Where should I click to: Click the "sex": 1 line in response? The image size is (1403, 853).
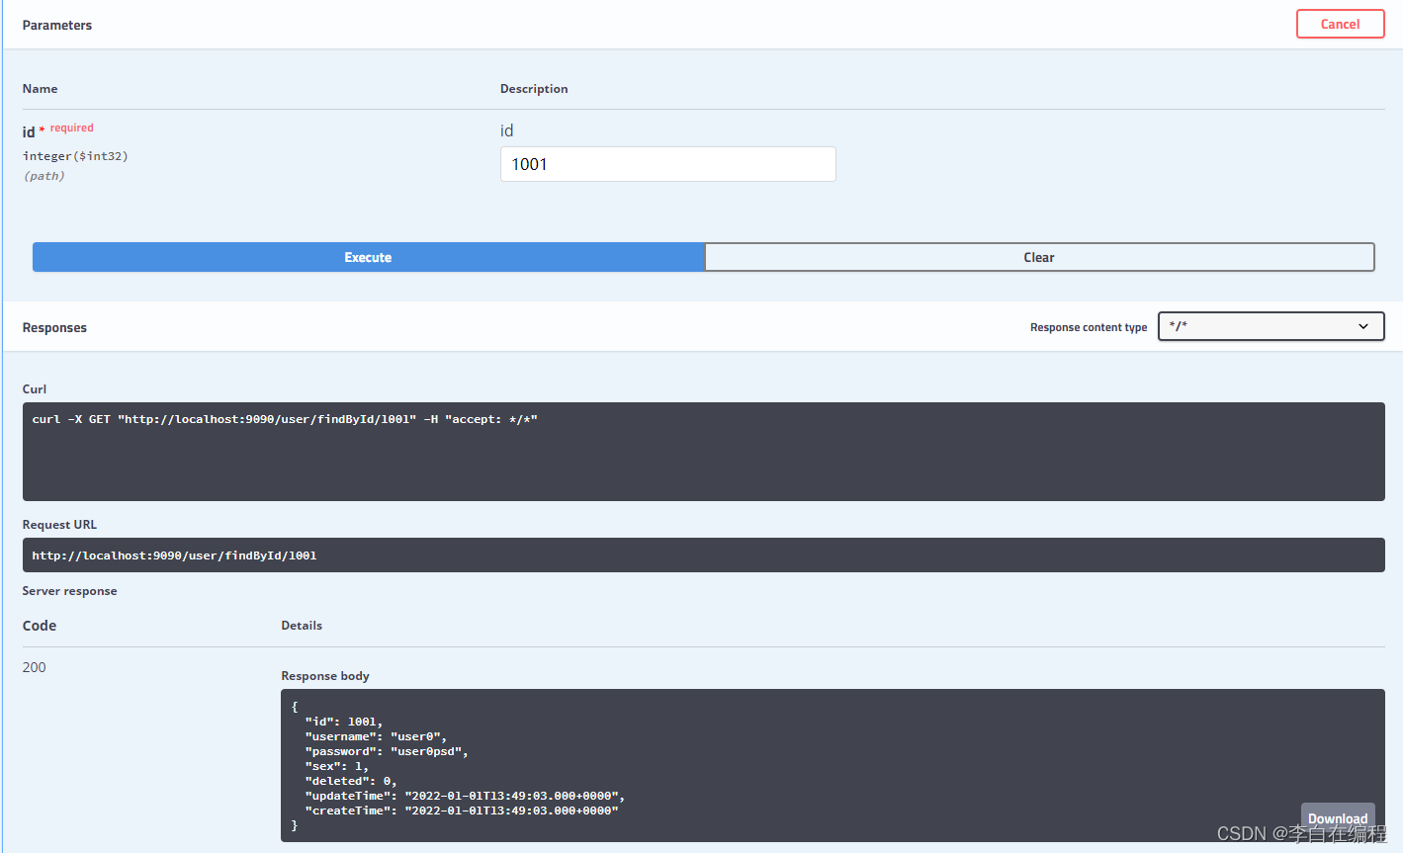(x=336, y=766)
